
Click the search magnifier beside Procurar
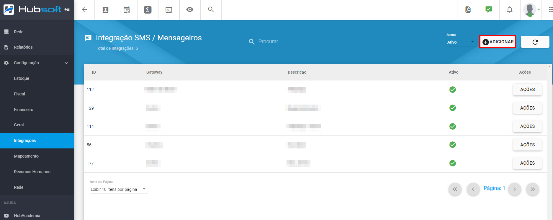coord(252,42)
